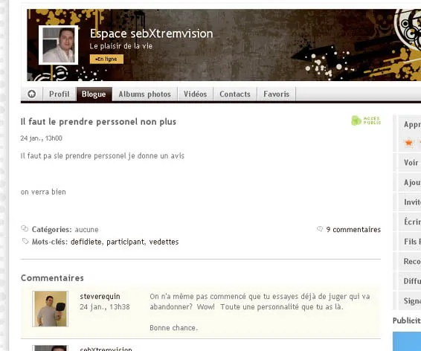Select the Favoris tab
The height and width of the screenshot is (351, 421).
pos(276,94)
